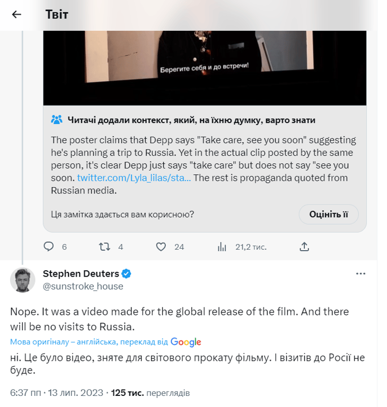The width and height of the screenshot is (387, 407).
Task: Click the @sunstroke_house handle
Action: tap(83, 286)
